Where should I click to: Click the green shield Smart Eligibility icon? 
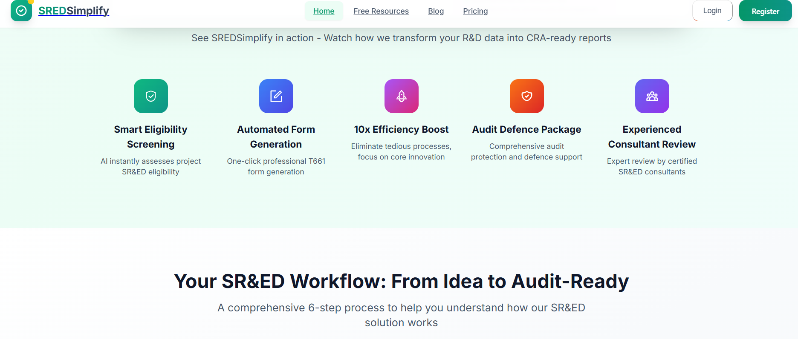tap(150, 96)
